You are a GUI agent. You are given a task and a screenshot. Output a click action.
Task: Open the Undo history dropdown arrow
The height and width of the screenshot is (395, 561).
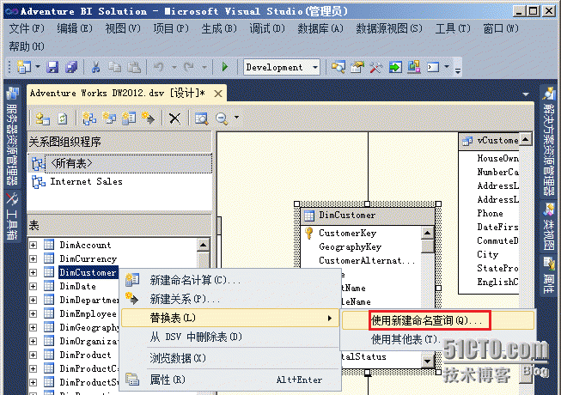(x=174, y=67)
